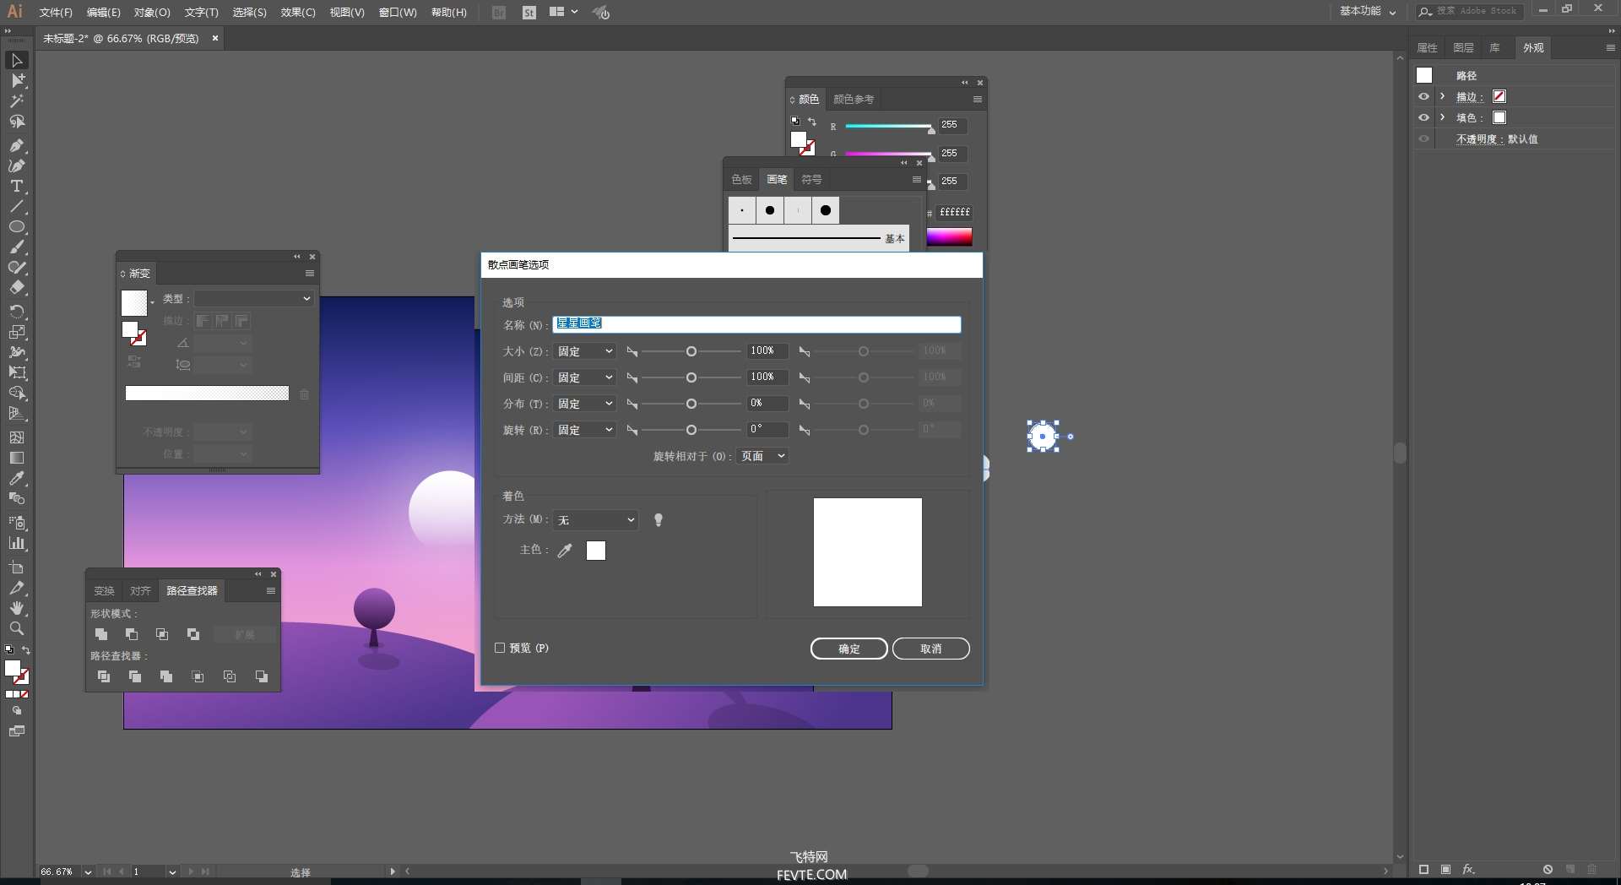Switch to the Swatches tab
Viewport: 1621px width, 885px height.
tap(741, 180)
